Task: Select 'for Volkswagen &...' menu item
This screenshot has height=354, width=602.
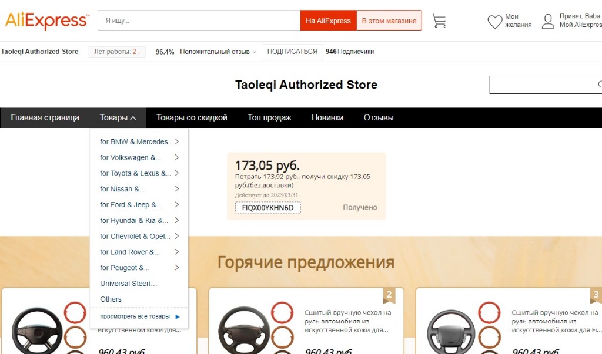Action: [x=131, y=158]
